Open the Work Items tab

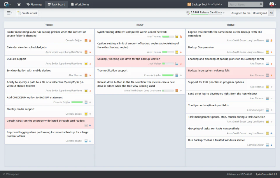pyautogui.click(x=80, y=4)
